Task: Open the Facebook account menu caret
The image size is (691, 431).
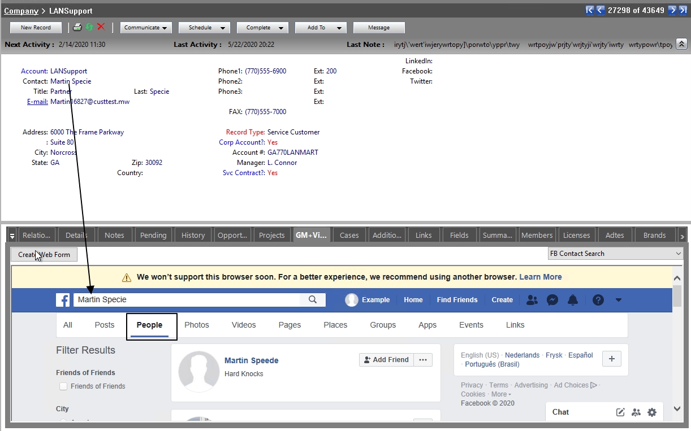Action: point(618,300)
